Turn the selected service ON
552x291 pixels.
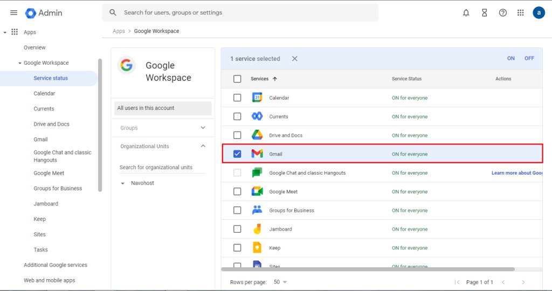click(511, 58)
